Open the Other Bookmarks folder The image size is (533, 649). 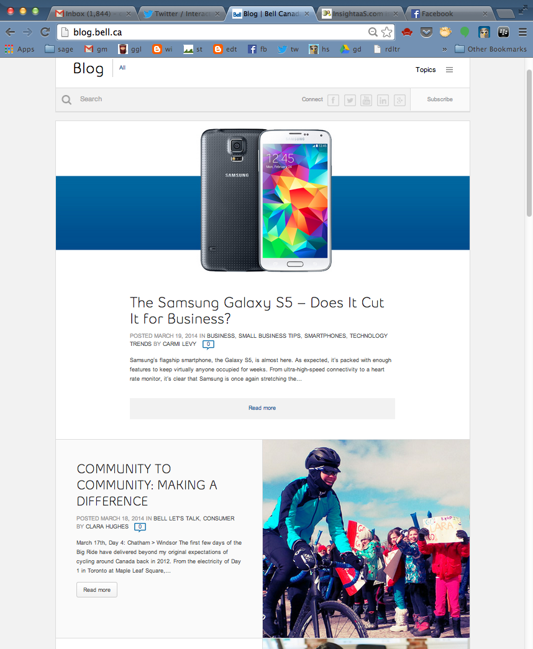491,49
